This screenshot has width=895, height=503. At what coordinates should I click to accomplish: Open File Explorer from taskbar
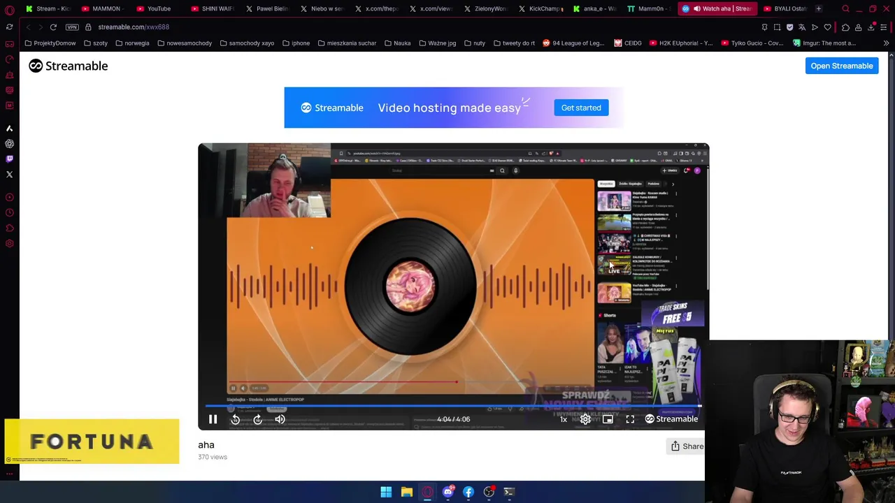(406, 492)
